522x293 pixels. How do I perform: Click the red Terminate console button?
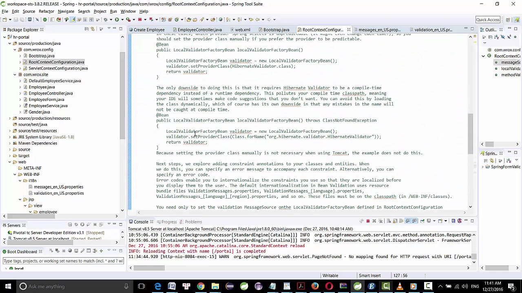click(x=368, y=221)
